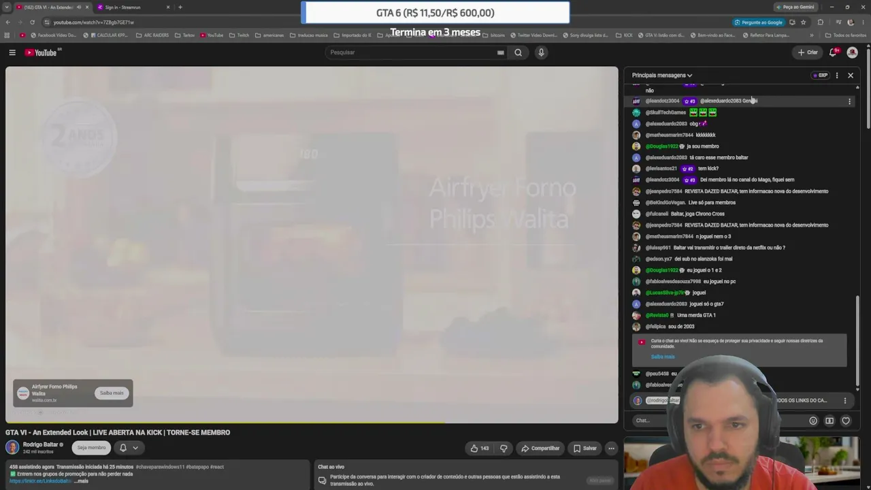
Task: Send a heart reaction in chat
Action: tap(846, 421)
